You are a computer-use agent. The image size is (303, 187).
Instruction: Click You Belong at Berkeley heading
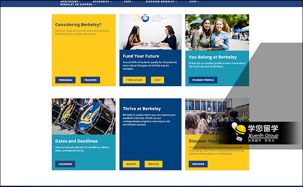(x=213, y=57)
